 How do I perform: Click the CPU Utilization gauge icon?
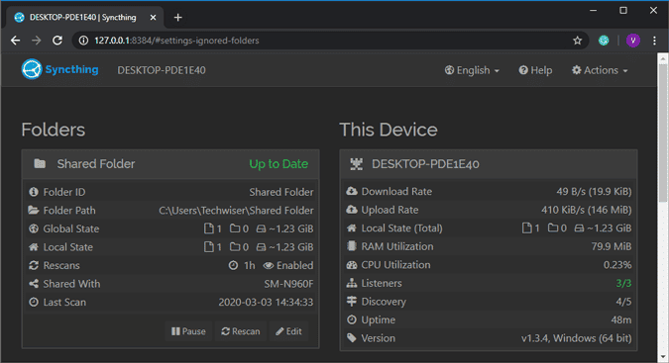(x=352, y=265)
